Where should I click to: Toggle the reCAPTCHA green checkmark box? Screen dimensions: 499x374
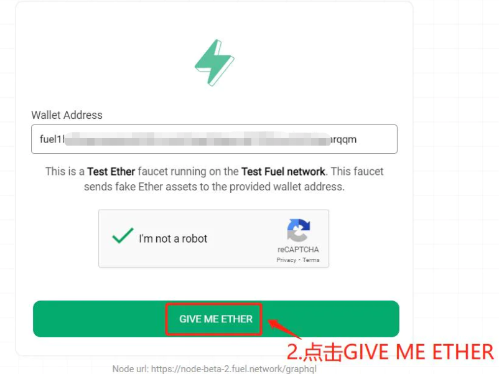click(123, 236)
